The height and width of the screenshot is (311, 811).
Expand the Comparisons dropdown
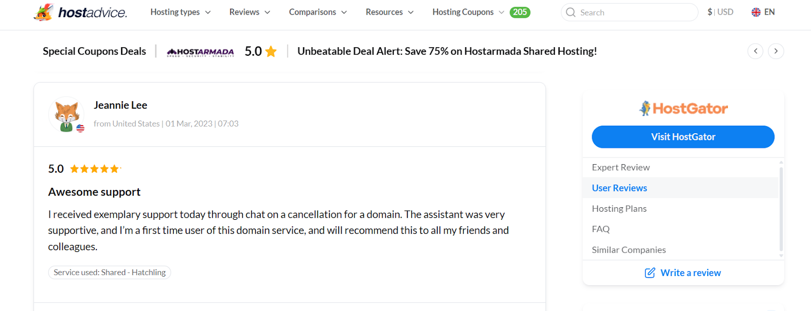pos(318,12)
